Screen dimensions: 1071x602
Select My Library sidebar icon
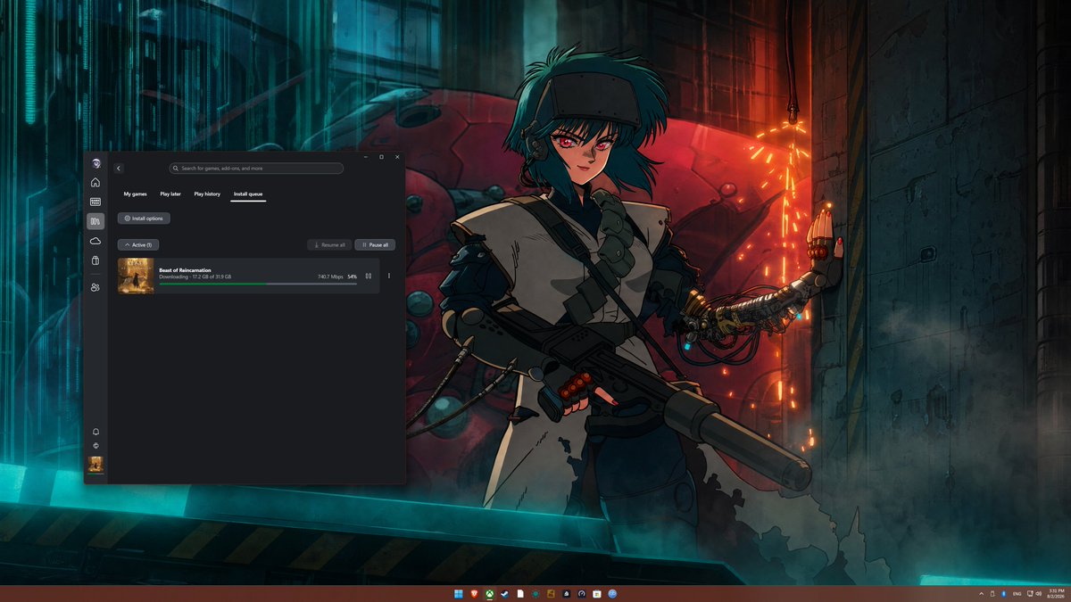click(95, 221)
